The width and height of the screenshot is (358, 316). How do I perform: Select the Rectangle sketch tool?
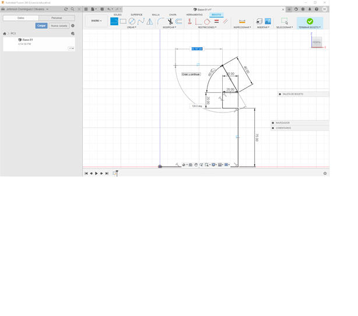123,21
